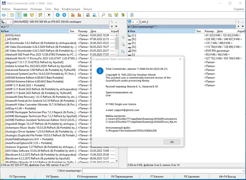Enable thumbnail view in the toolbar
Image resolution: width=246 pixels, height=180 pixels.
[x=25, y=15]
